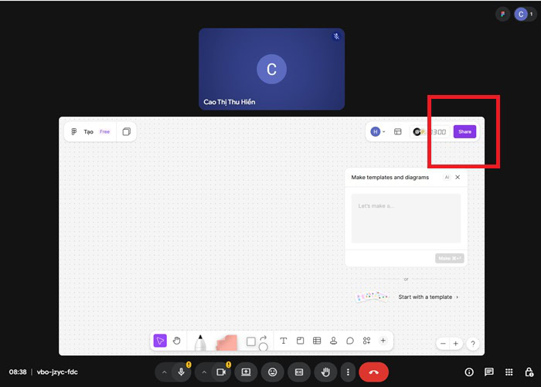The image size is (541, 387).
Task: Expand audio settings arrow beside microphone
Action: point(164,372)
